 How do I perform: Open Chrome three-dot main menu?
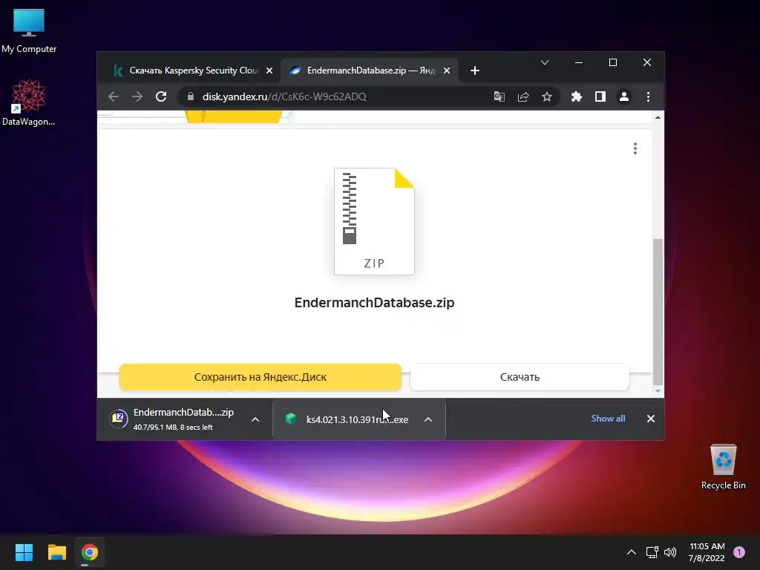point(648,97)
